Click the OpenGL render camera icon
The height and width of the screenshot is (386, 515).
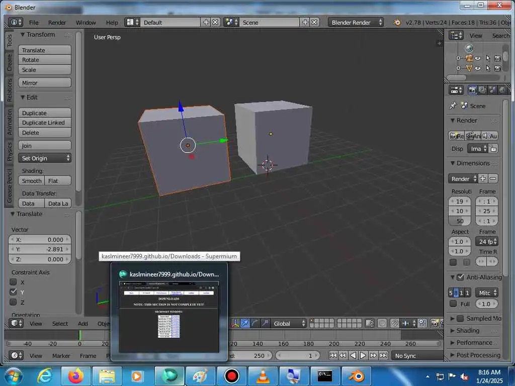click(435, 323)
